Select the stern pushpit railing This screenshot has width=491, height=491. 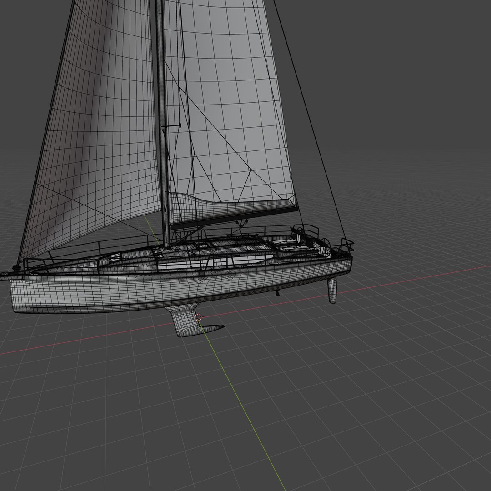346,245
